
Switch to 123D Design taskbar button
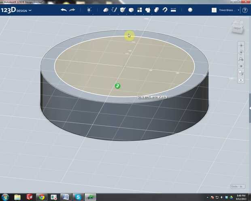[x=90, y=197]
